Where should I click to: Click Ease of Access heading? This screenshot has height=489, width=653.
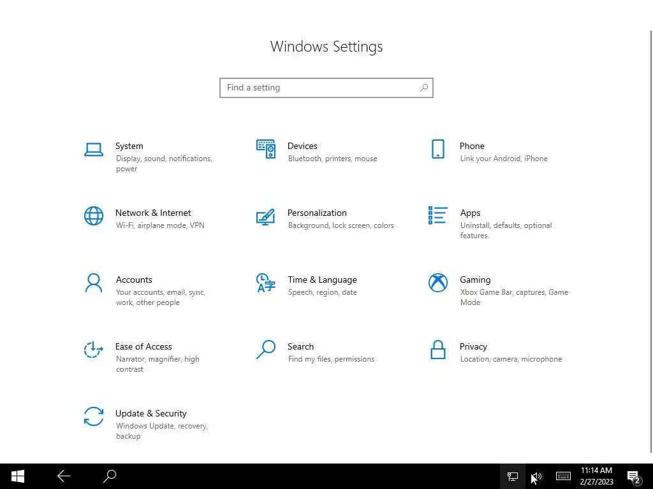(143, 347)
